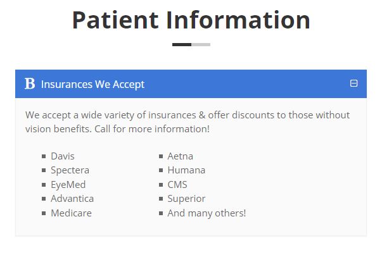Viewport: 382px width, 262px height.
Task: Click the wide variety of insurances paragraph
Action: pos(188,122)
